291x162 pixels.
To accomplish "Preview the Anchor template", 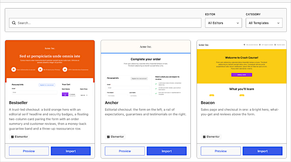I will click(125, 151).
